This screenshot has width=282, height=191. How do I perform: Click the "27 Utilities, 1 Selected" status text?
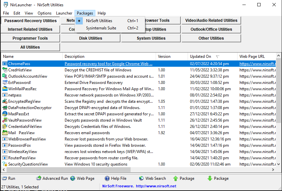coord(20,187)
